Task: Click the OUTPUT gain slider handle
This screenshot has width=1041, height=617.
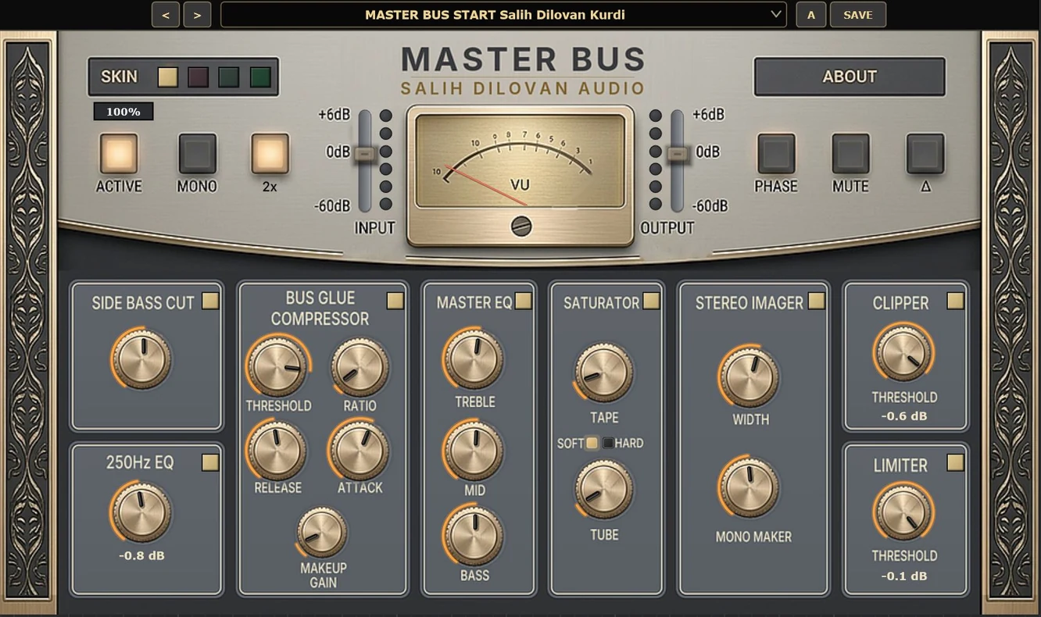Action: click(x=678, y=154)
